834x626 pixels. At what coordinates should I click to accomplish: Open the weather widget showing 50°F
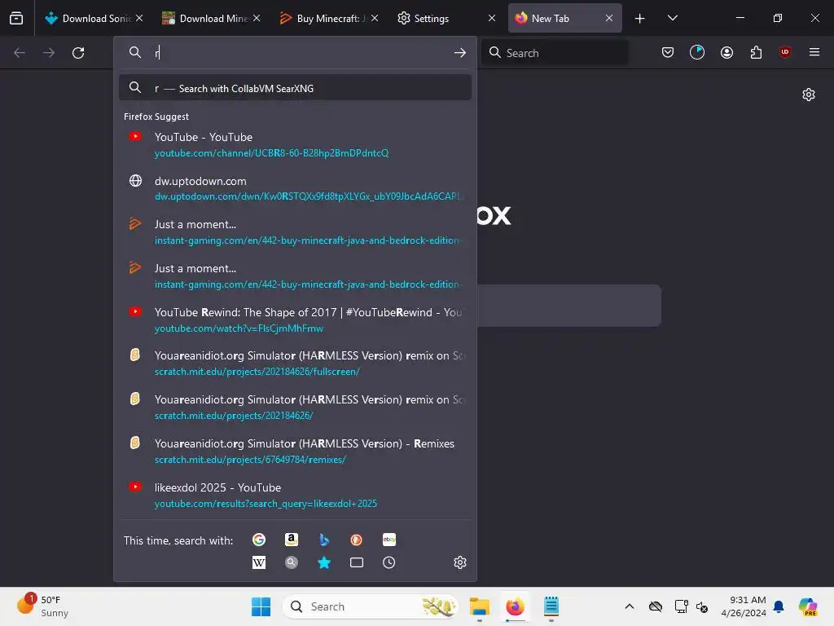tap(44, 606)
